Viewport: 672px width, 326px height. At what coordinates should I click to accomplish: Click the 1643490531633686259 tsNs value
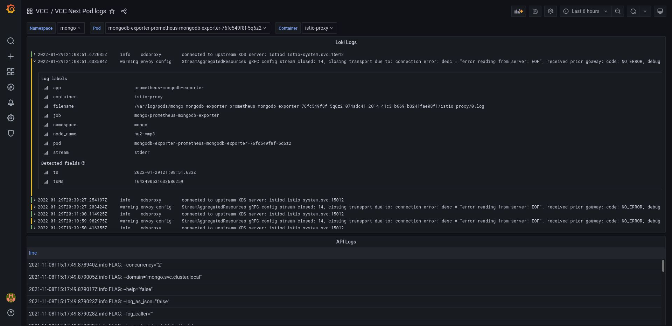(x=159, y=182)
